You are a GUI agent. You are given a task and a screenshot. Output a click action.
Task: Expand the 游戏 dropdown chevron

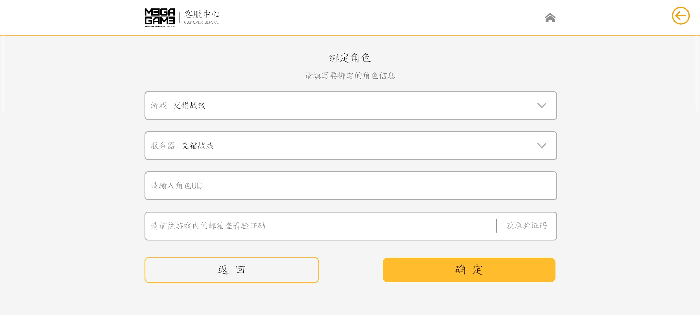tap(541, 106)
